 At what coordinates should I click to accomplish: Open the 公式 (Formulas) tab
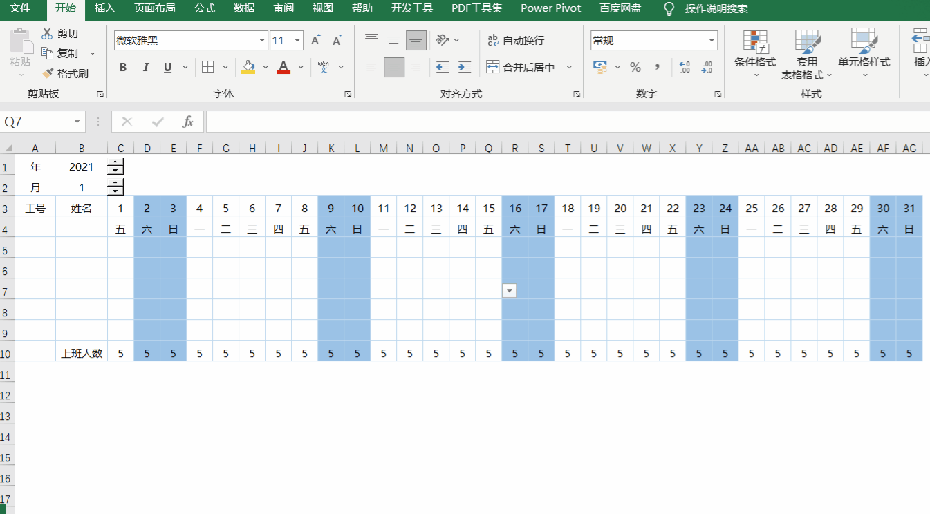click(205, 8)
